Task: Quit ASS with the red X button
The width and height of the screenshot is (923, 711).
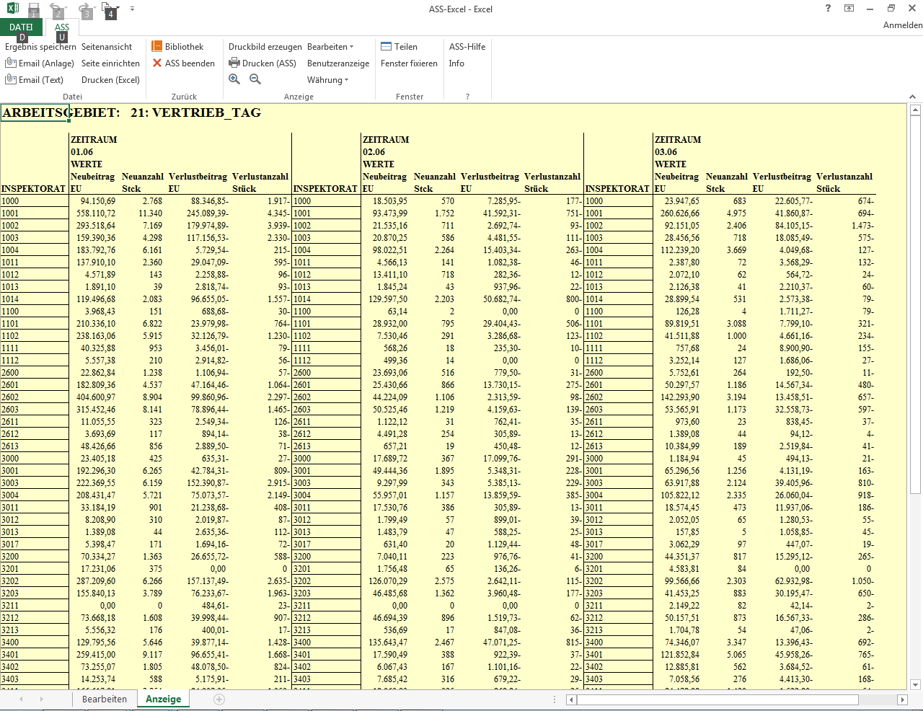Action: coord(184,63)
